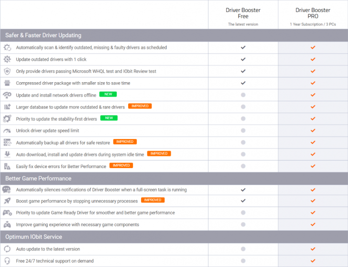Click the PRO checkmark for 1-click update row
This screenshot has width=348, height=267.
(313, 59)
